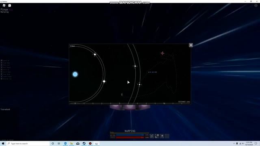Open the Roblox chat icon
Viewport: 260px width, 146px height.
[10, 5]
